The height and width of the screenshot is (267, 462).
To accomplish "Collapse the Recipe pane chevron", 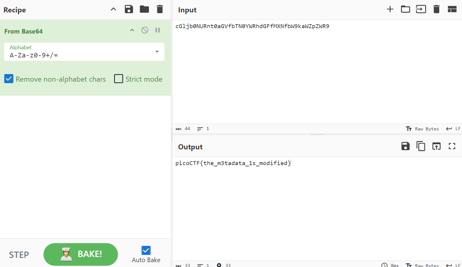I will pyautogui.click(x=113, y=9).
